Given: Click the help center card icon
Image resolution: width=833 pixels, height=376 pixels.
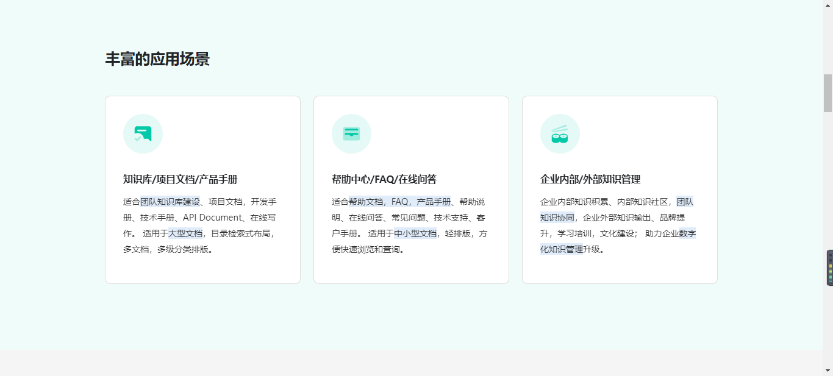Looking at the screenshot, I should click(x=351, y=133).
